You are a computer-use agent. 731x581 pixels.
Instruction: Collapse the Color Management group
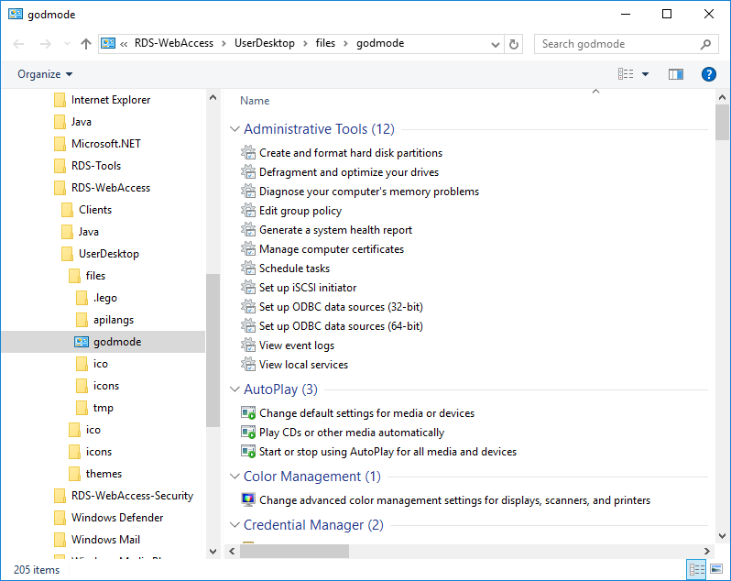235,477
